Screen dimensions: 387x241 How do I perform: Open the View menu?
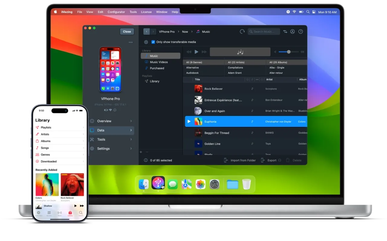point(90,12)
